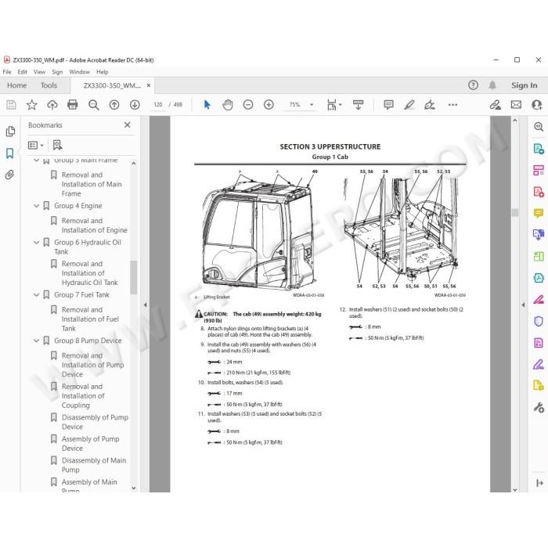The width and height of the screenshot is (548, 548).
Task: Click the bookmarks panel scrollbar thumb
Action: [x=134, y=277]
